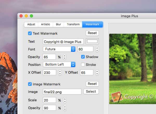The image size is (156, 114).
Task: Click Select to choose watermark image
Action: tap(91, 92)
